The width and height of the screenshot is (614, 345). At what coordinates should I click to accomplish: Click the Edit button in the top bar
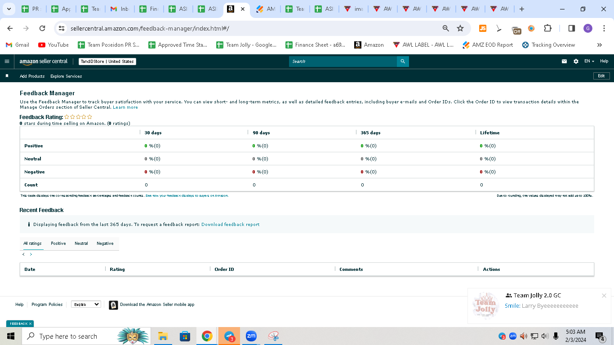[x=601, y=76]
